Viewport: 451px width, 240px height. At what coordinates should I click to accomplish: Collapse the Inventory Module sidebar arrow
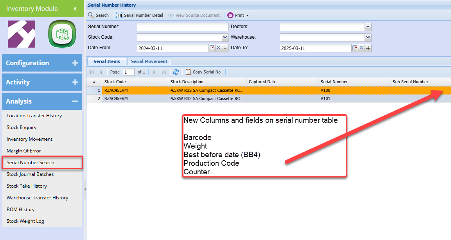coord(75,9)
